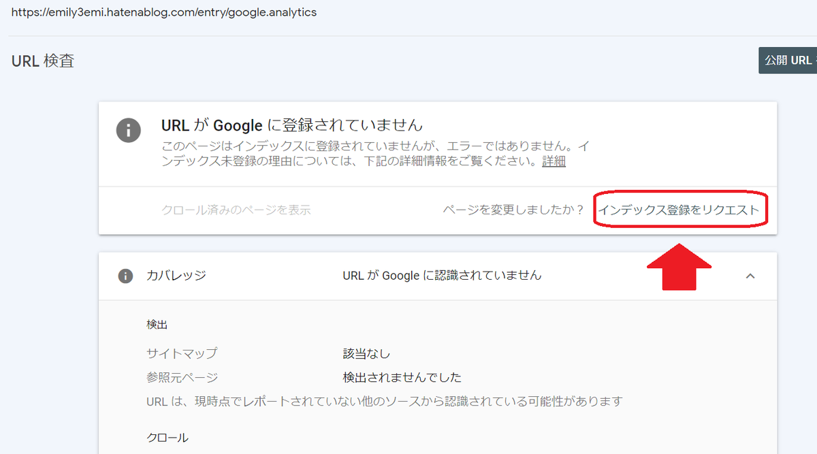Click the URL 検査 page heading

tap(43, 61)
